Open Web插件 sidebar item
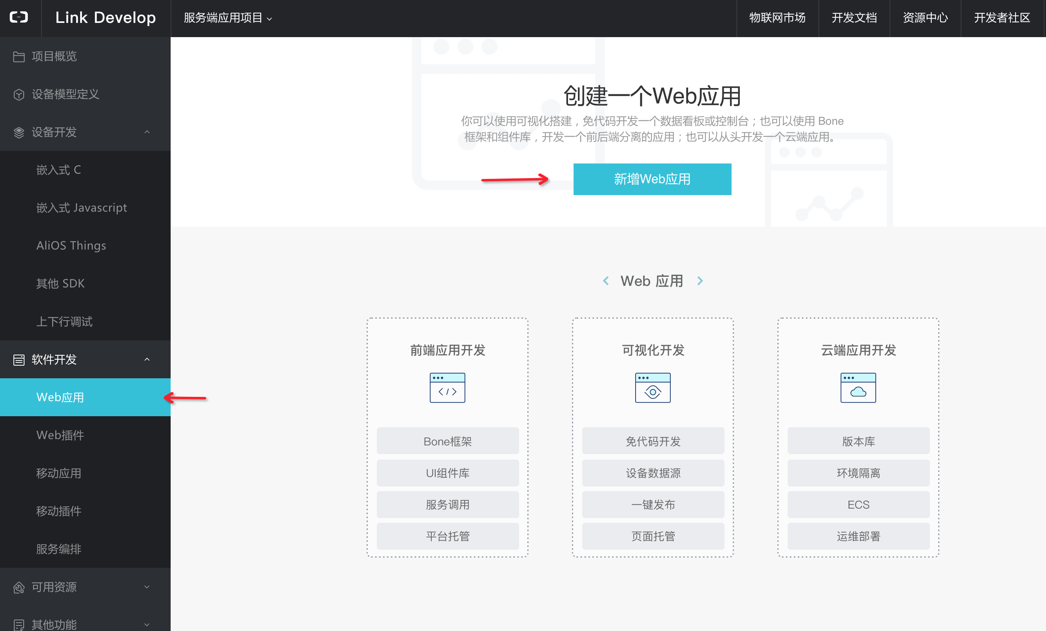1046x631 pixels. pos(85,436)
